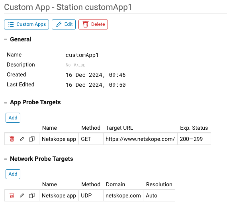Edit the UDP network probe pencil icon
Image resolution: width=227 pixels, height=209 pixels.
click(x=22, y=195)
